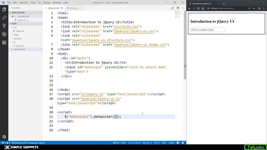Click the open changes icon in editor toolbar
This screenshot has width=267, height=150.
pyautogui.click(x=172, y=8)
